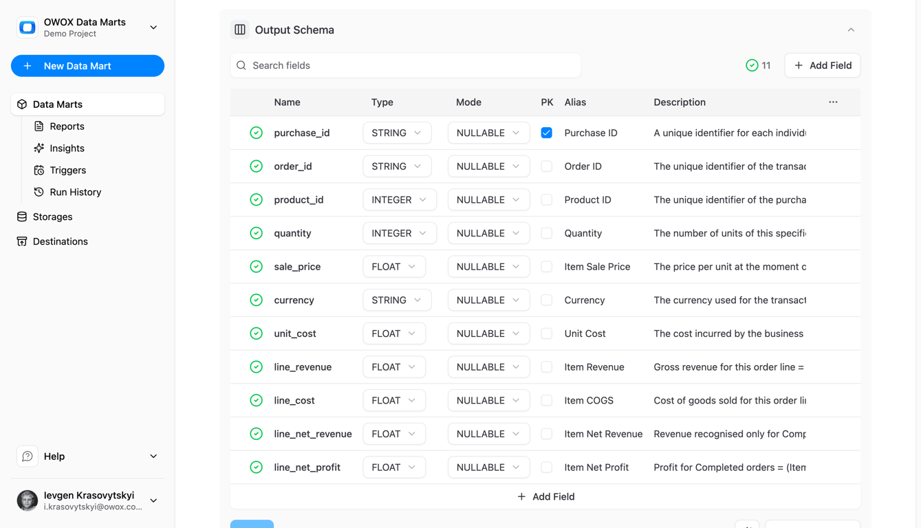
Task: Change the INTEGER type of product_id
Action: coord(400,199)
